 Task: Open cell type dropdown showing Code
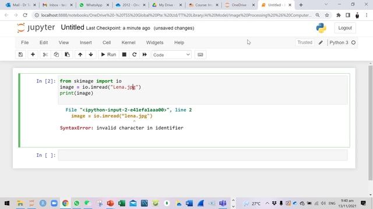point(171,55)
